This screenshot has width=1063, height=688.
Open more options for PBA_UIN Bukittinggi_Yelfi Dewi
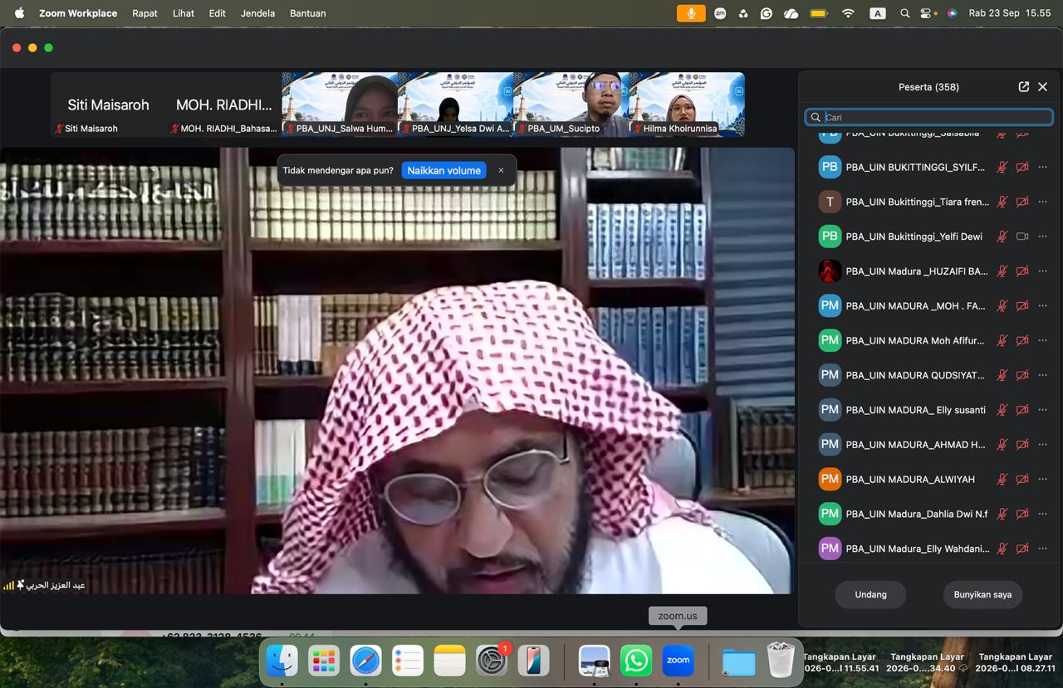tap(1043, 237)
